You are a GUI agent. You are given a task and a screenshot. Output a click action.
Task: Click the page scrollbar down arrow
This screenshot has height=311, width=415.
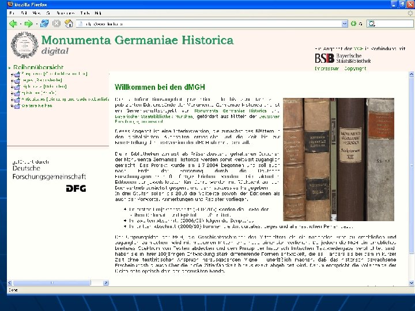(x=412, y=283)
